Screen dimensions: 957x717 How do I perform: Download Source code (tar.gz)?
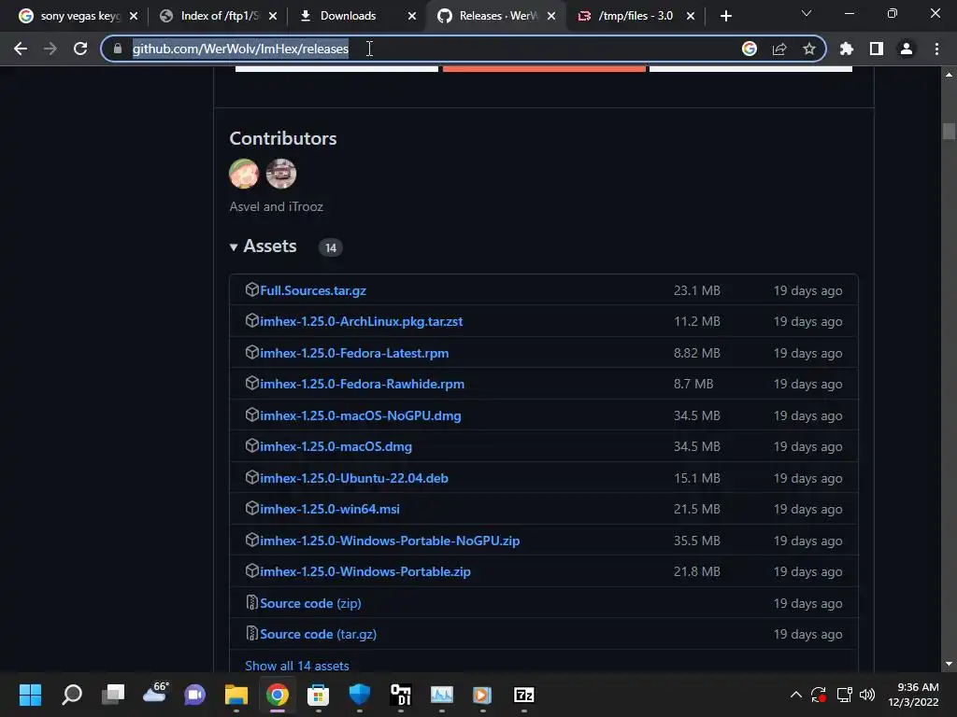(x=318, y=634)
